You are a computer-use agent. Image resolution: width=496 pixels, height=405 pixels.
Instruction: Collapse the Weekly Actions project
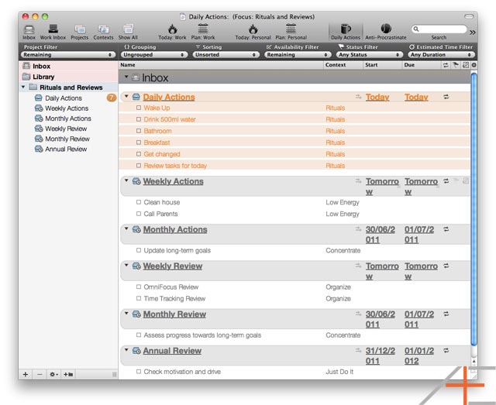(126, 180)
